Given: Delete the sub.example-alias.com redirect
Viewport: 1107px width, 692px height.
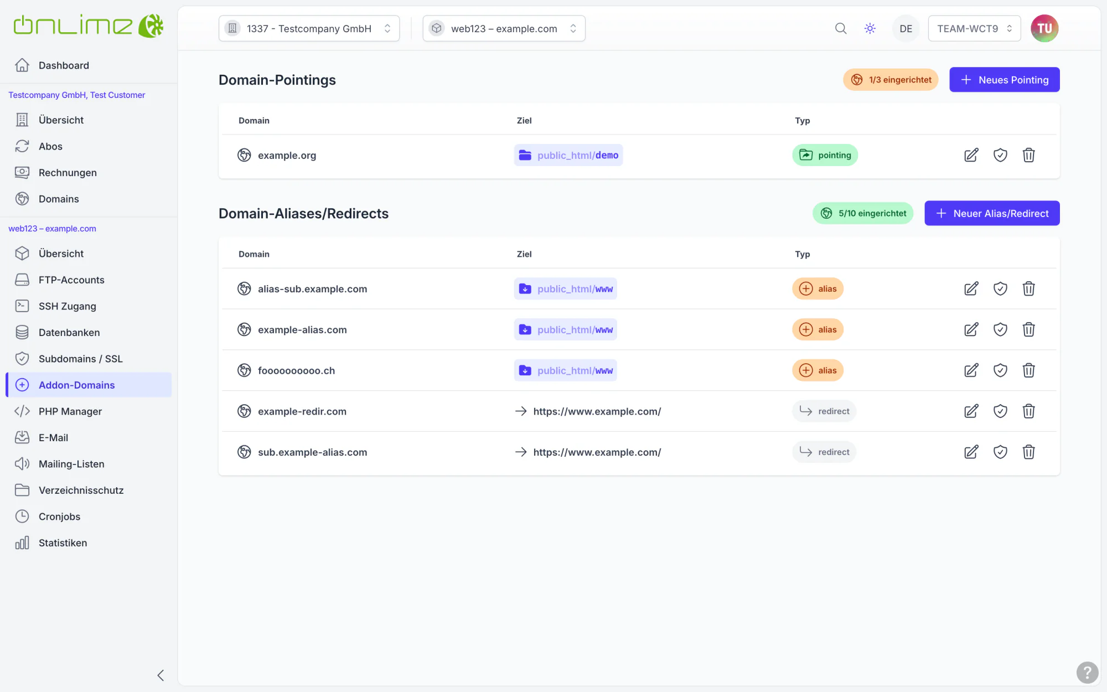Looking at the screenshot, I should pos(1029,452).
